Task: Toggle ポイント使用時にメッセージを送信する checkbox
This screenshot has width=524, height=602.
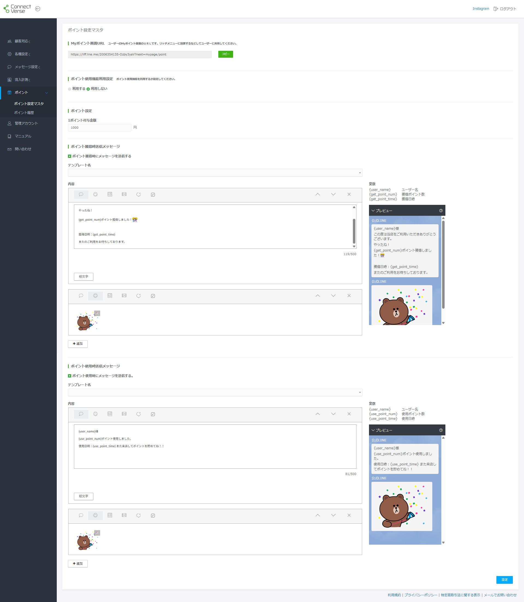Action: coord(70,376)
